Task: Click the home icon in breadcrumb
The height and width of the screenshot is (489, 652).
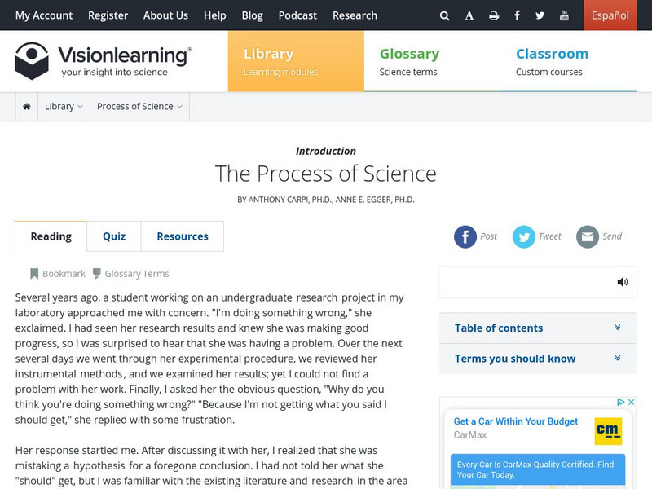Action: 25,106
